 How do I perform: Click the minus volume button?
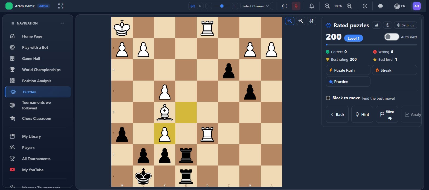click(x=208, y=6)
